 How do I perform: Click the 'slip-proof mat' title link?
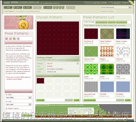90,94
